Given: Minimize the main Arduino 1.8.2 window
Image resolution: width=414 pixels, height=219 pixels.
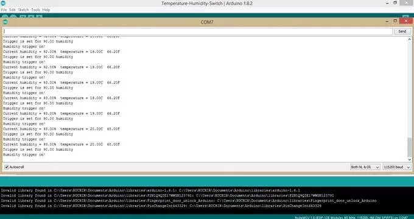Looking at the screenshot, I should point(387,2).
